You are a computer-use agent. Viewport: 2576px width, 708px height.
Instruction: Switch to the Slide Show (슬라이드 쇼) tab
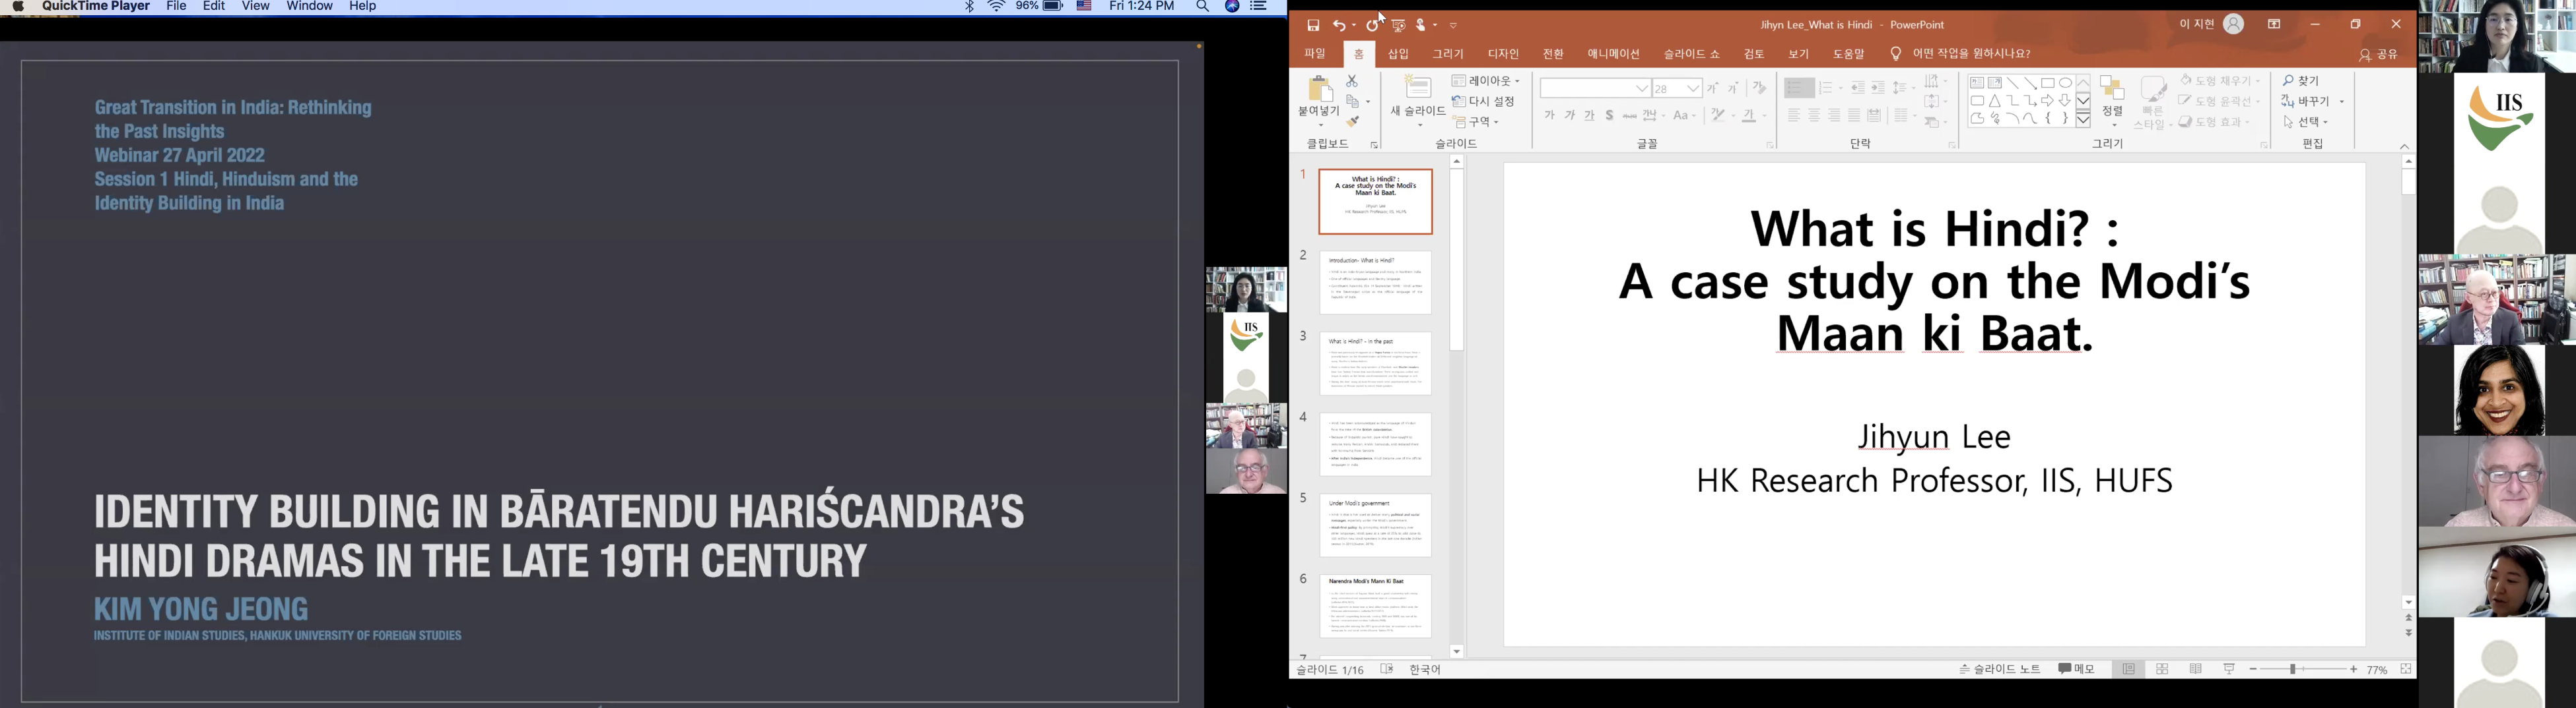tap(1691, 54)
